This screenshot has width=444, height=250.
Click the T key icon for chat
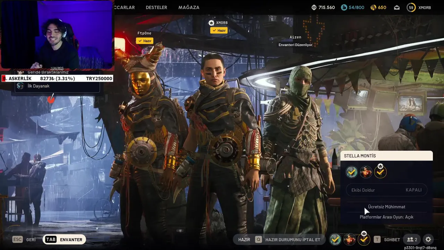click(377, 240)
